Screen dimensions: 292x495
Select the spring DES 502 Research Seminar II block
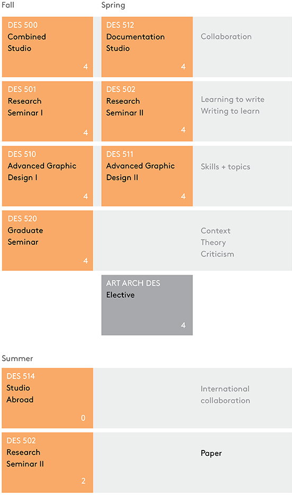pos(147,111)
